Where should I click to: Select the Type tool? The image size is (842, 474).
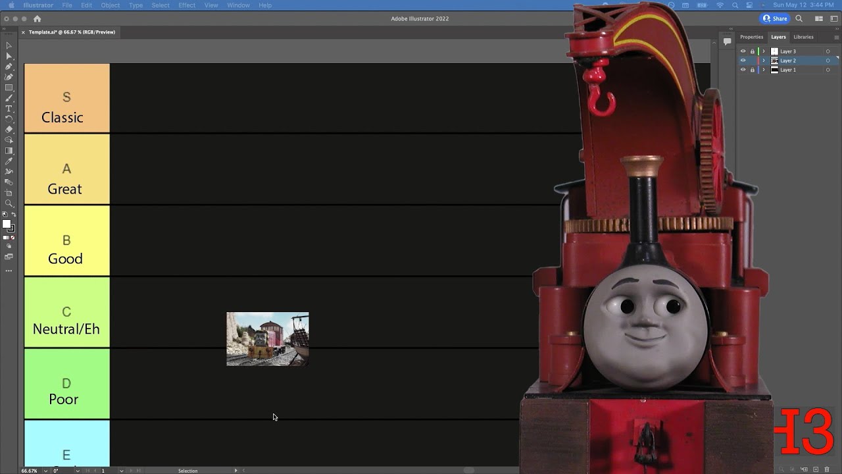[x=9, y=109]
